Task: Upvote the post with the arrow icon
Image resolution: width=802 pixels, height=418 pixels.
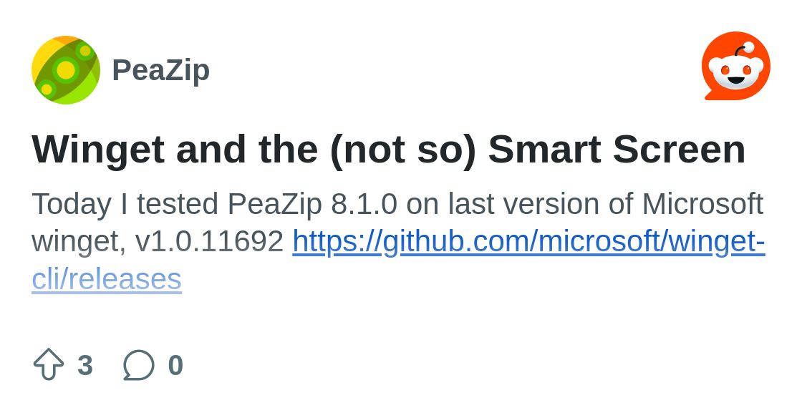Action: point(49,364)
